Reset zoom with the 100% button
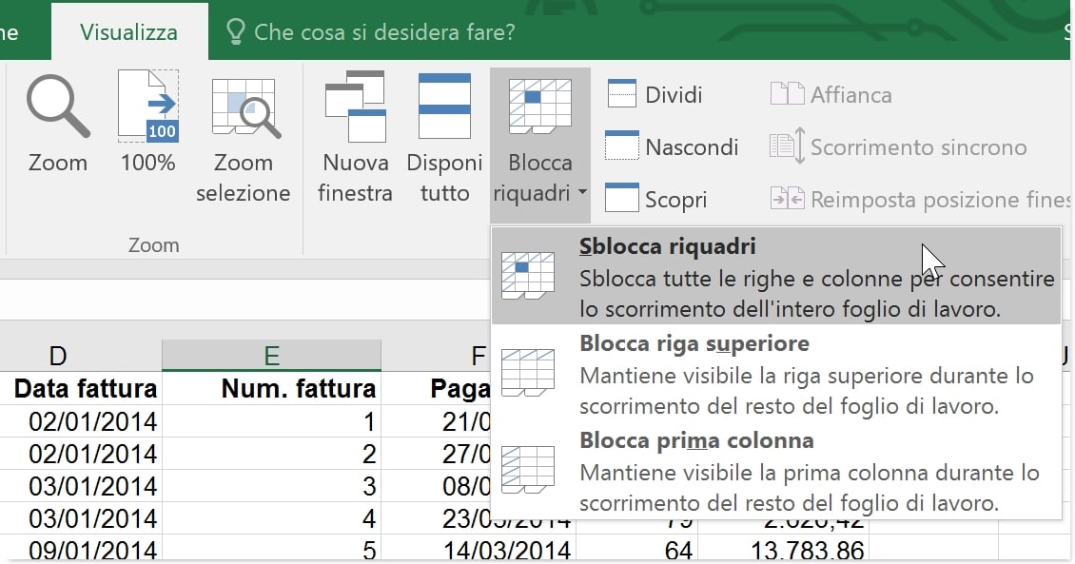 (x=148, y=124)
